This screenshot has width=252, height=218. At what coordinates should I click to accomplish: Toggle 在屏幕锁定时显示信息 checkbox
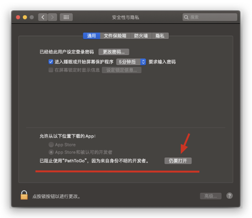coord(51,70)
